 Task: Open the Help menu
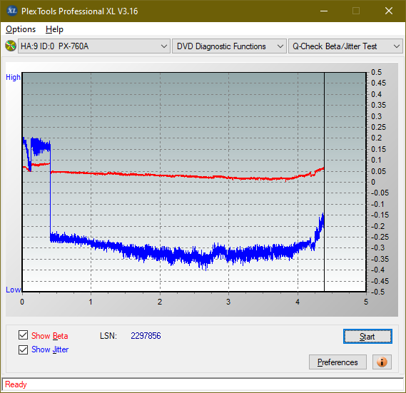point(54,29)
